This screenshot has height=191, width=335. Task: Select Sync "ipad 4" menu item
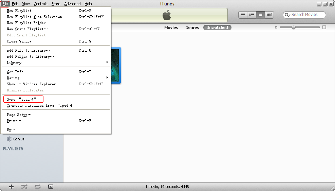click(x=56, y=99)
